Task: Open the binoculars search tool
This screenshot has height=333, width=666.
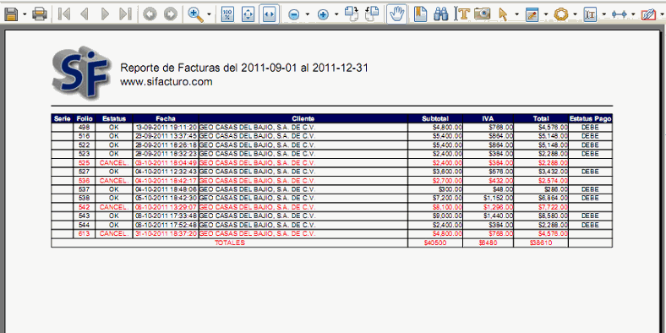Action: tap(441, 14)
